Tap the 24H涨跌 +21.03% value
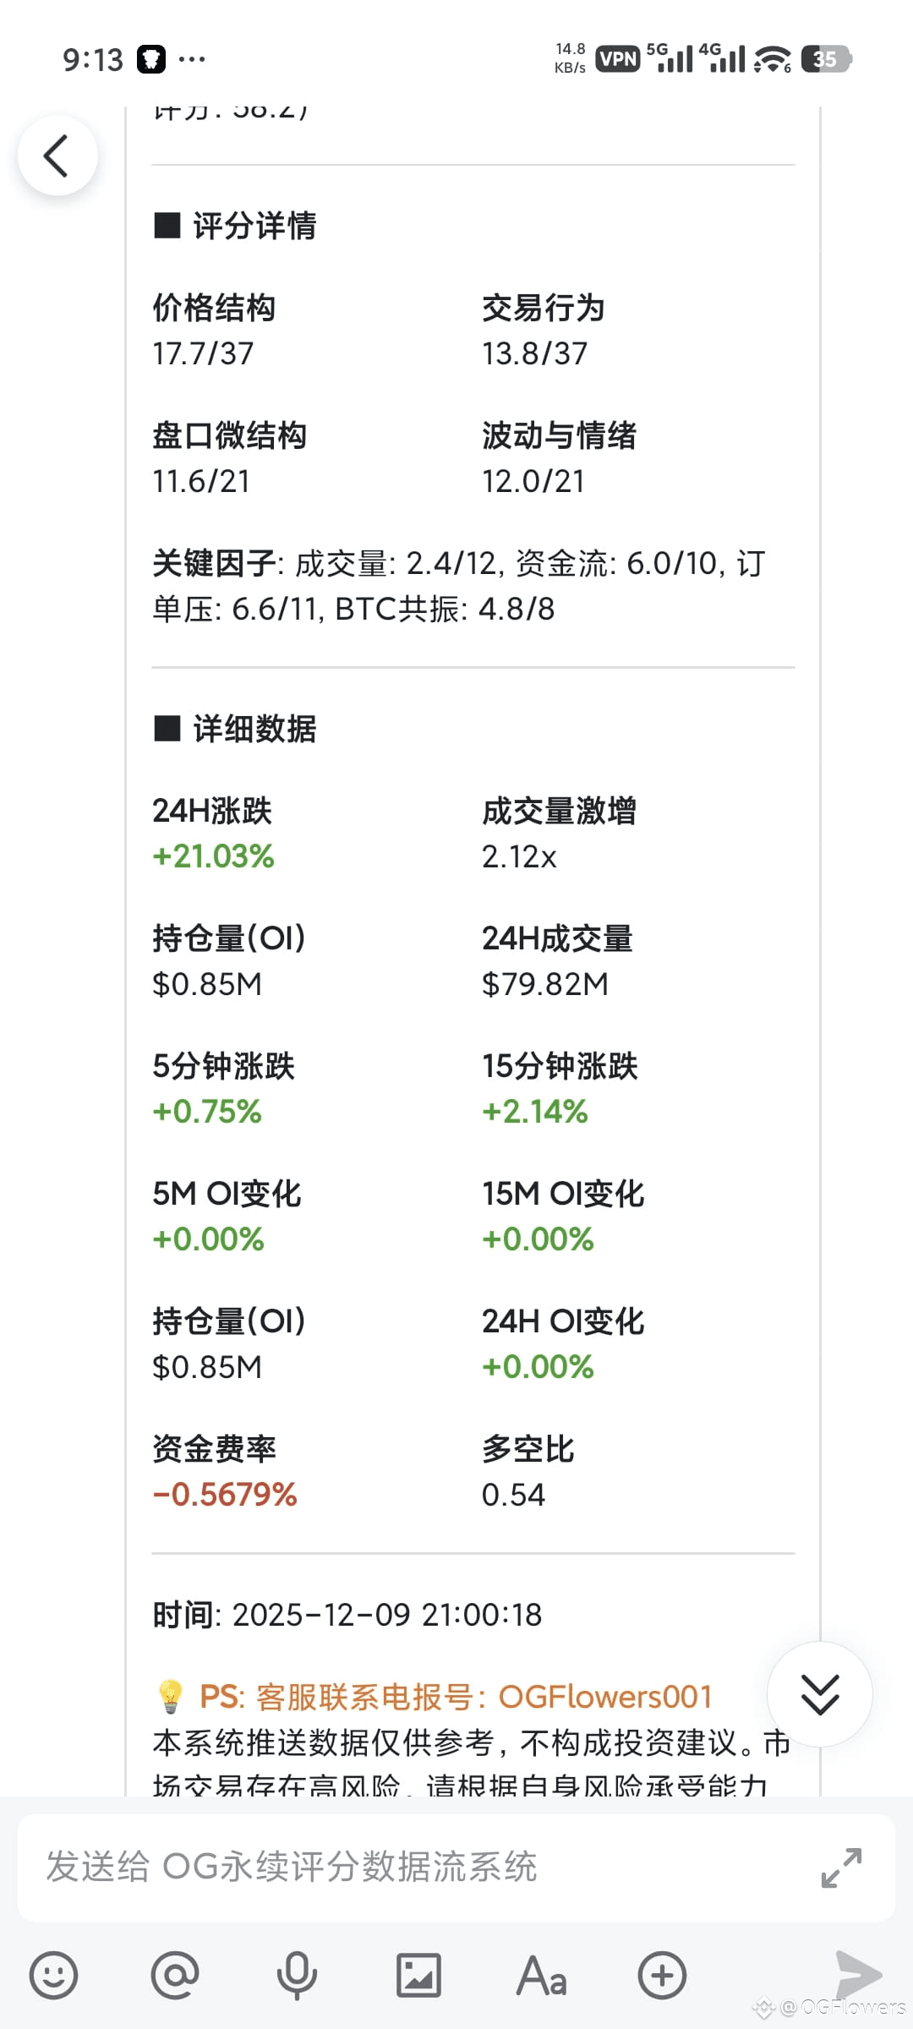 click(214, 856)
